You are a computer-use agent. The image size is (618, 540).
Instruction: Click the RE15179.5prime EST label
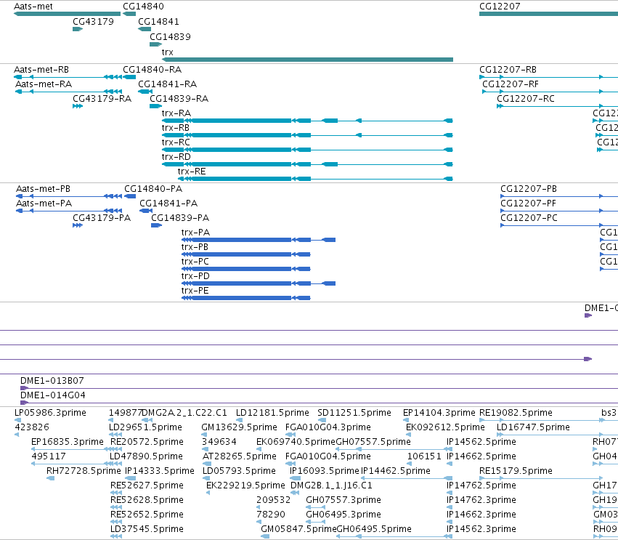point(516,472)
